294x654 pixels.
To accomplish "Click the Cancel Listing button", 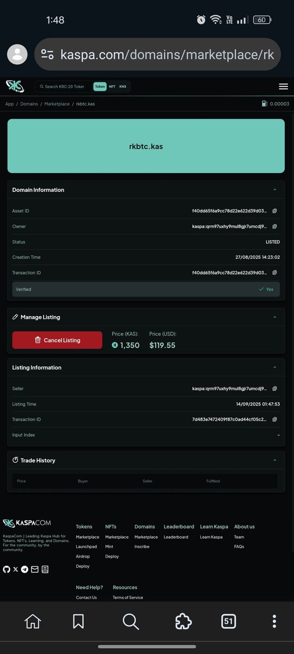I will coord(57,340).
